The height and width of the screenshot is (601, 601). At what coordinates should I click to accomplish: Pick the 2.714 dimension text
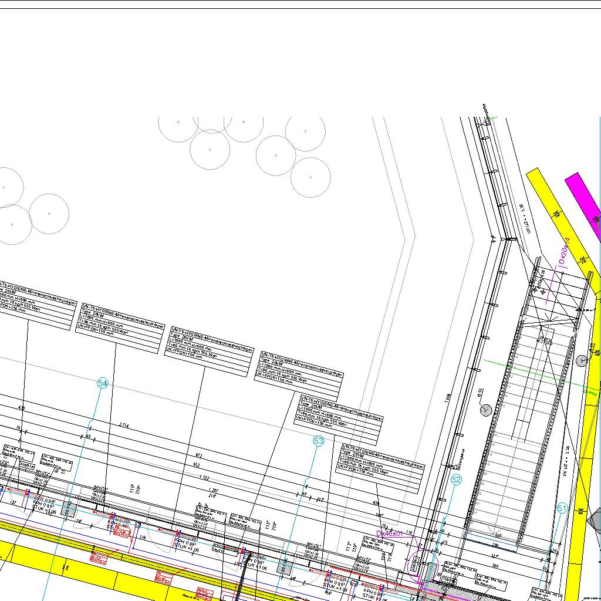(124, 425)
